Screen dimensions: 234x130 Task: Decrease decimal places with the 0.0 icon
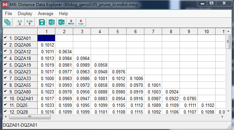click(20, 22)
